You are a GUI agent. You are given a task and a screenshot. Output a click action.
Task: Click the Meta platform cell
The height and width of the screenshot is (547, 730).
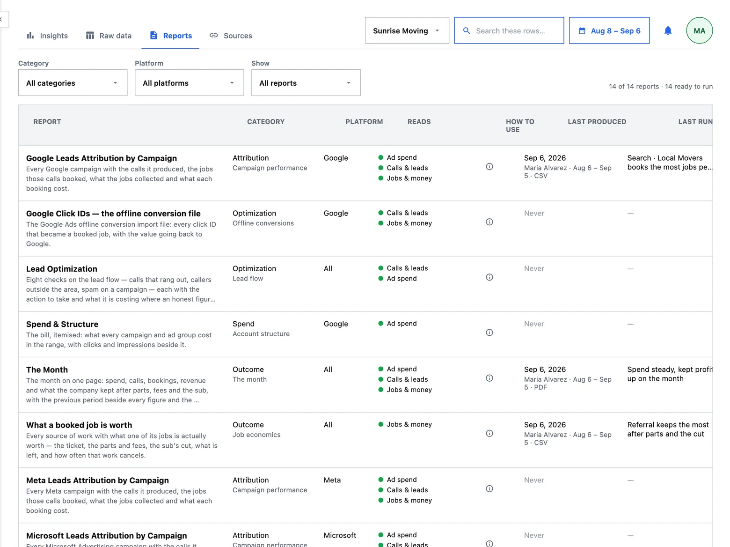pyautogui.click(x=332, y=480)
